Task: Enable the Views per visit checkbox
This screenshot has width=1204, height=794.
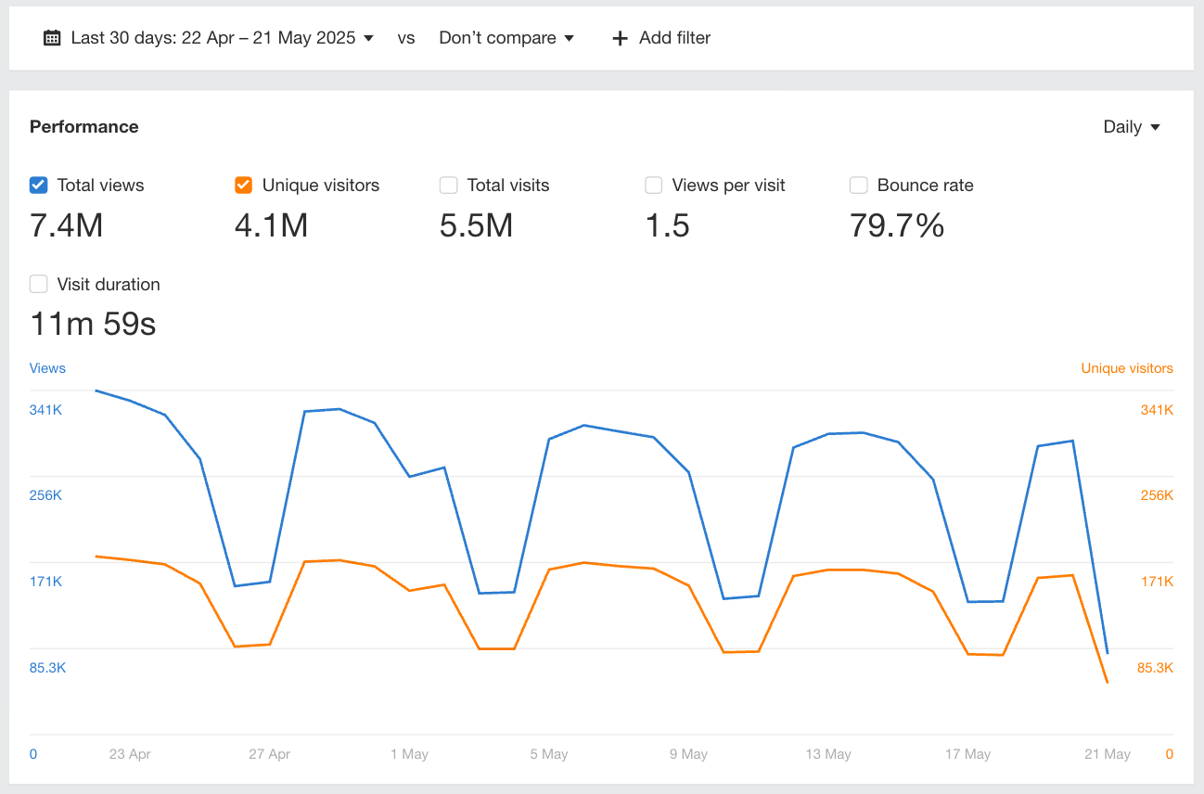Action: pos(654,185)
